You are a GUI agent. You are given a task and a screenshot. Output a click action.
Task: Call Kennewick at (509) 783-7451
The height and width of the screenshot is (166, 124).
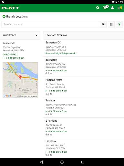coord(10,54)
